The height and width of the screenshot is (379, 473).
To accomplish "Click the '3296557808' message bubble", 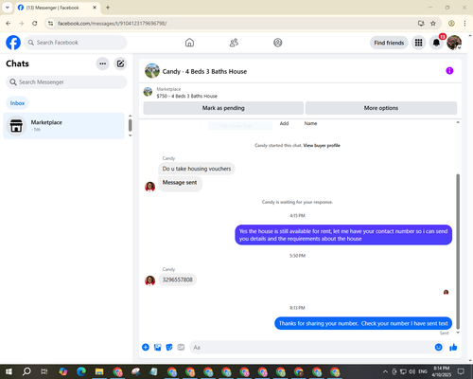I will 178,280.
